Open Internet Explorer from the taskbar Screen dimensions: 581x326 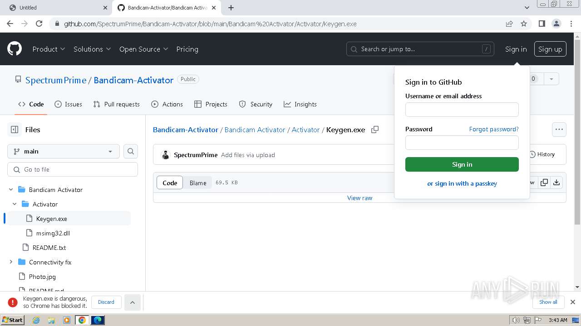point(36,320)
